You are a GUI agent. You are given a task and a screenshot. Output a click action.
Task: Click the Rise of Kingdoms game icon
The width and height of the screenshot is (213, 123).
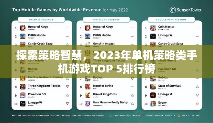(87, 95)
